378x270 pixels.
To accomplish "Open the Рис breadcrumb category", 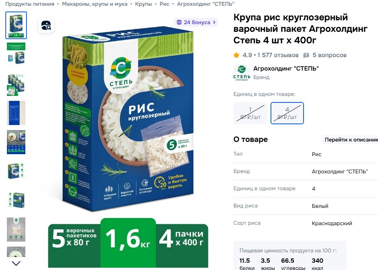I will click(x=164, y=4).
